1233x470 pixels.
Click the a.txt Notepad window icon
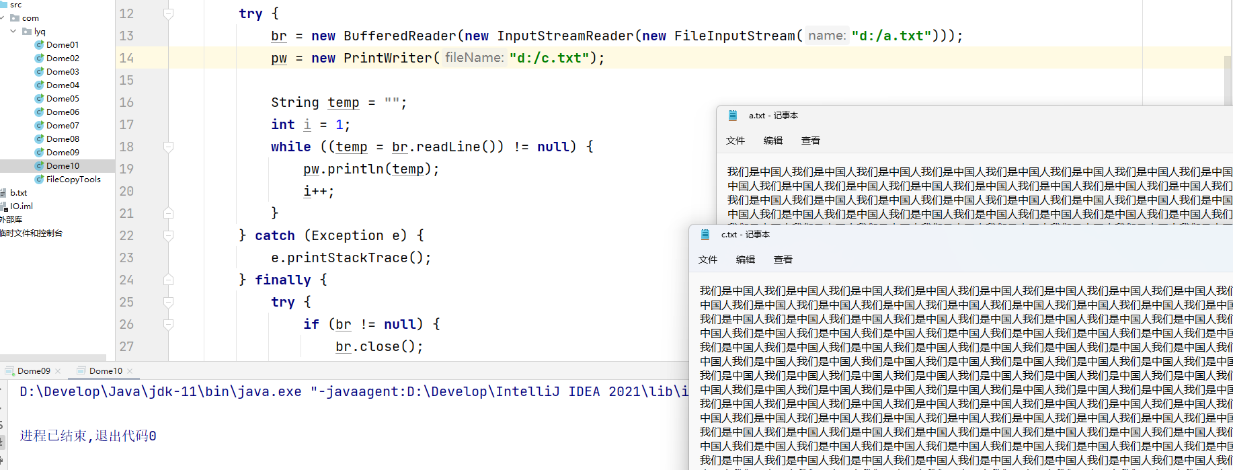[x=733, y=116]
